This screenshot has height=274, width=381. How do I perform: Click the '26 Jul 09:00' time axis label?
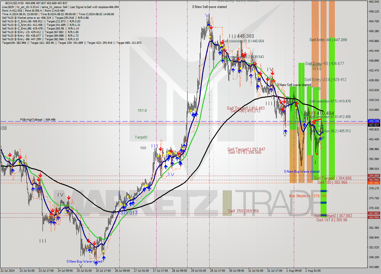(x=123, y=271)
